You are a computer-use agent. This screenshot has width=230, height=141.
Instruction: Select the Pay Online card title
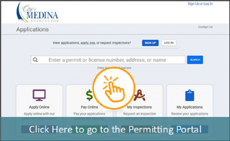pyautogui.click(x=89, y=107)
